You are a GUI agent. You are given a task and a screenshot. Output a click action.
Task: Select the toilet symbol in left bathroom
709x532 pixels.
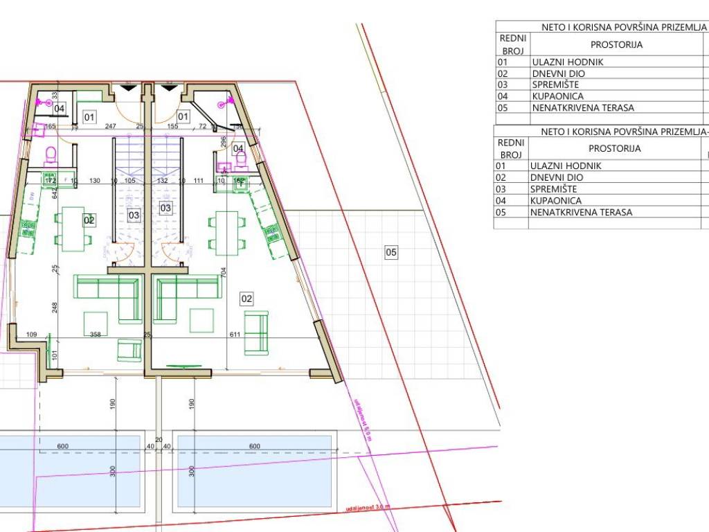coord(51,153)
